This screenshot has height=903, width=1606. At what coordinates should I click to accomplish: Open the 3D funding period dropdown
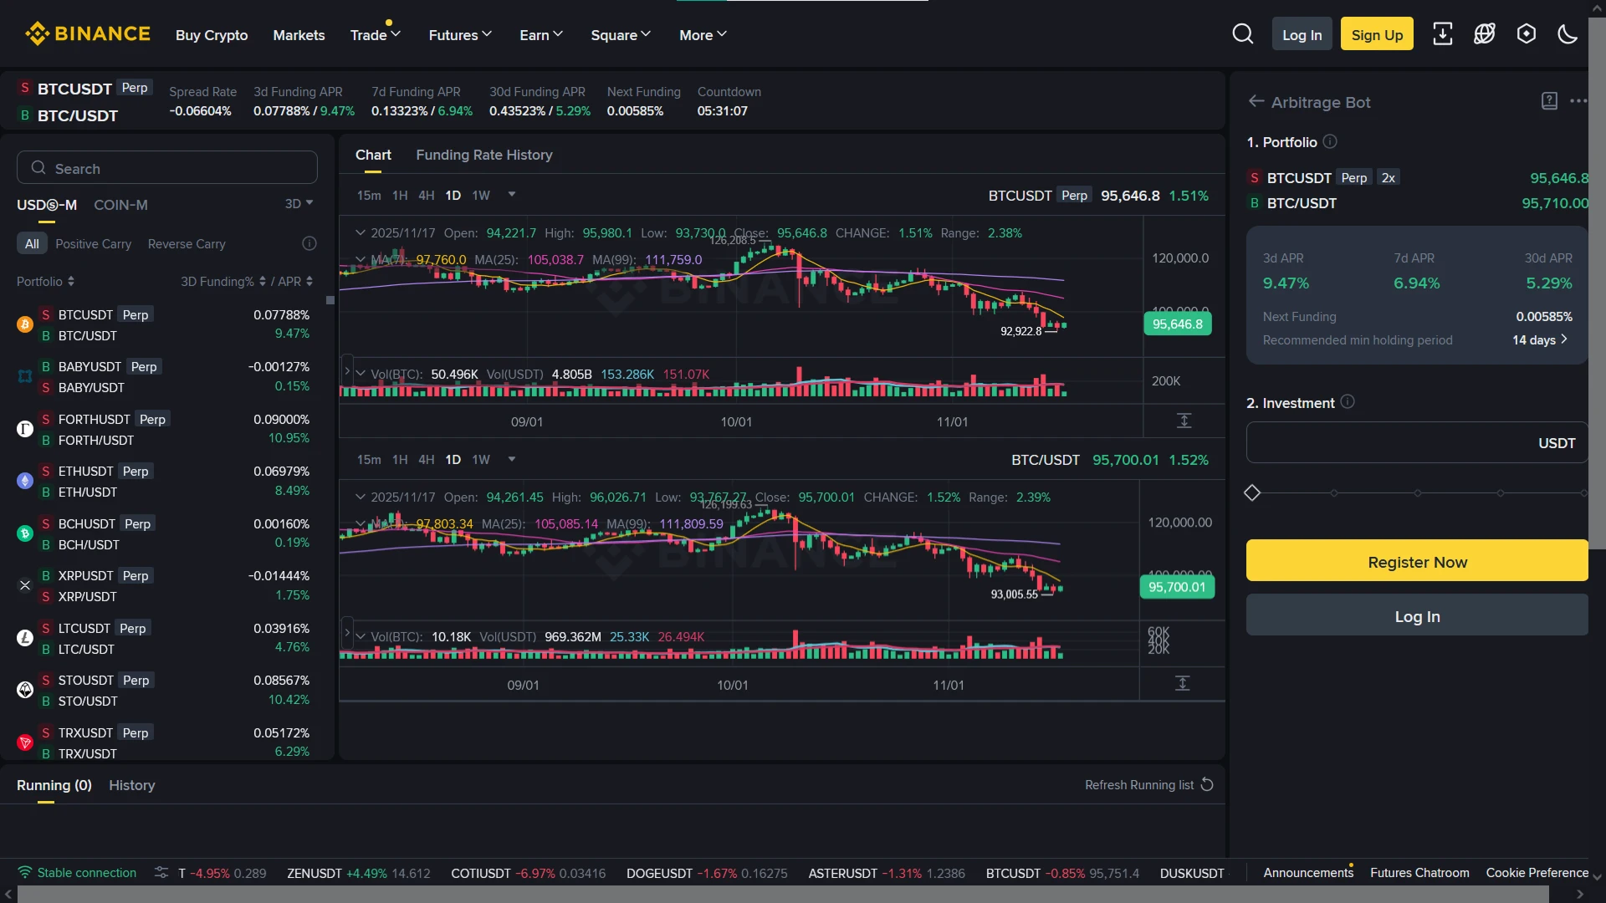point(299,203)
